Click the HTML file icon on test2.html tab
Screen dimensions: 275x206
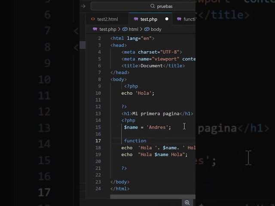click(x=93, y=19)
